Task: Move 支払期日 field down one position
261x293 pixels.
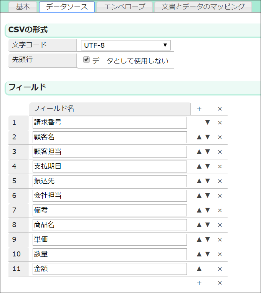Action: (x=208, y=166)
